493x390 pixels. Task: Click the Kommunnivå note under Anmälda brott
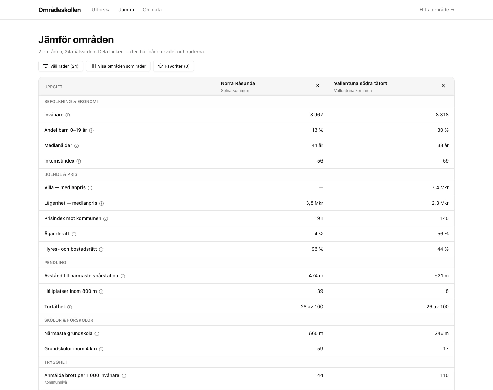point(55,382)
